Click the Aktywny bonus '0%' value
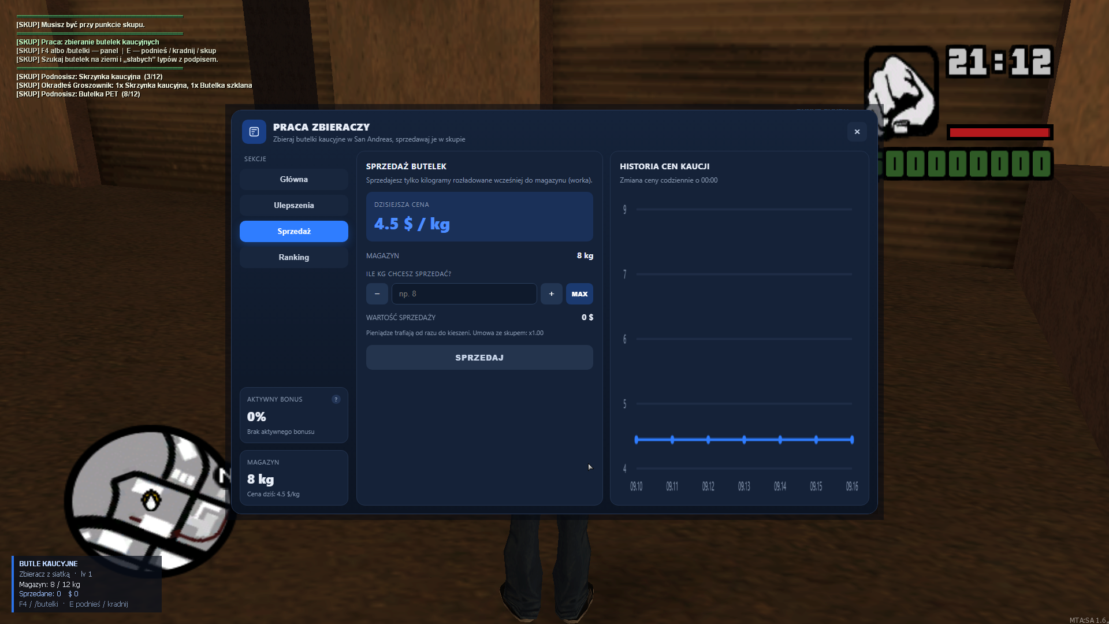The image size is (1109, 624). click(x=256, y=417)
